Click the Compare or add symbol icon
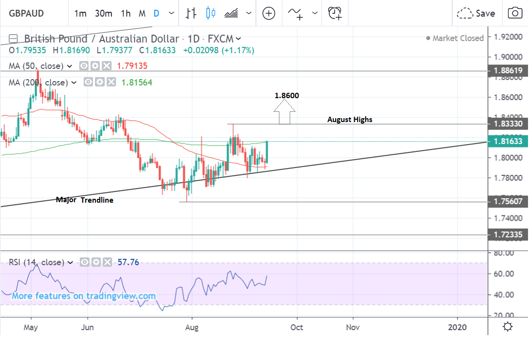529x337 pixels. click(269, 14)
